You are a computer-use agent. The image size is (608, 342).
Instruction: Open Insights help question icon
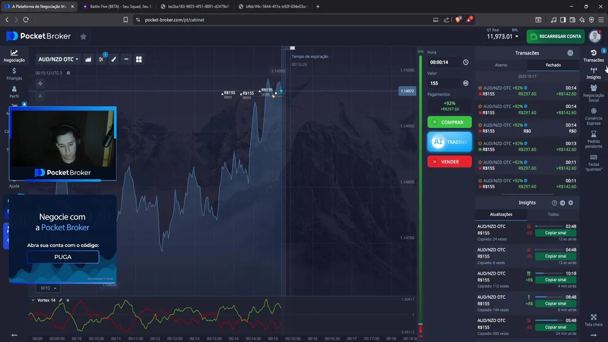click(554, 203)
